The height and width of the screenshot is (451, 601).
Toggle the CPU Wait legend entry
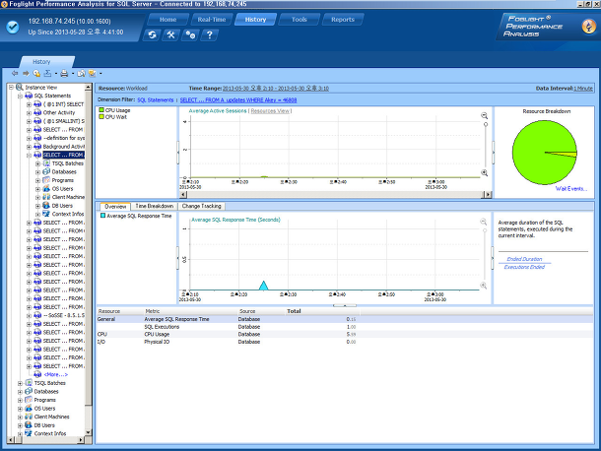click(113, 117)
